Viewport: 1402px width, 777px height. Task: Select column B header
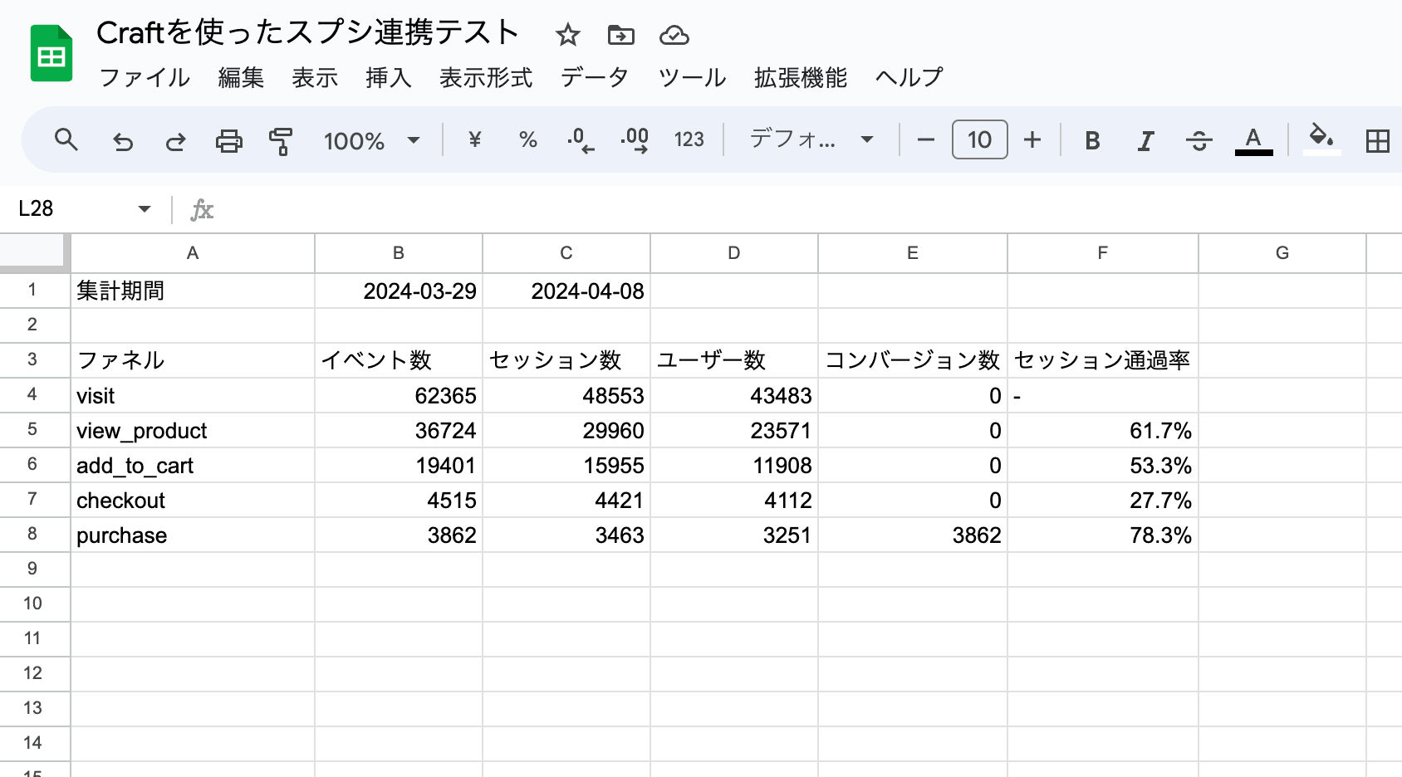(x=399, y=253)
